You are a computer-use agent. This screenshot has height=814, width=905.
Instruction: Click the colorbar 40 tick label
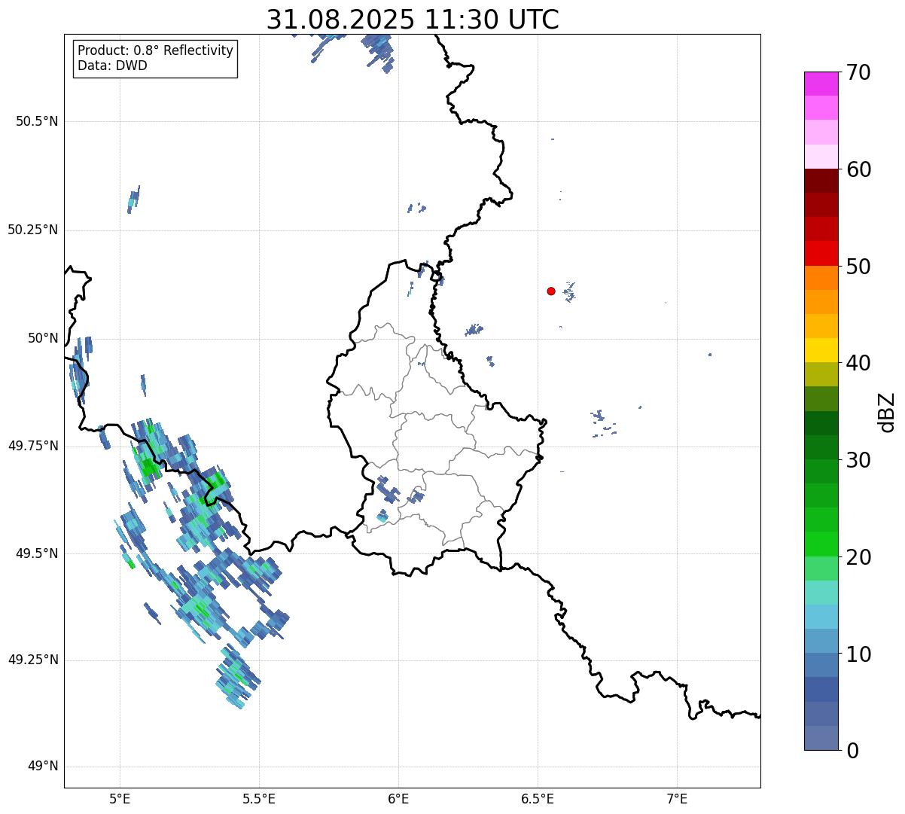(x=858, y=363)
